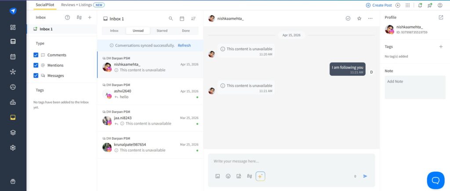Viewport: 450px width, 191px height.
Task: Open the krunalpatel987654 conversation
Action: (150, 145)
